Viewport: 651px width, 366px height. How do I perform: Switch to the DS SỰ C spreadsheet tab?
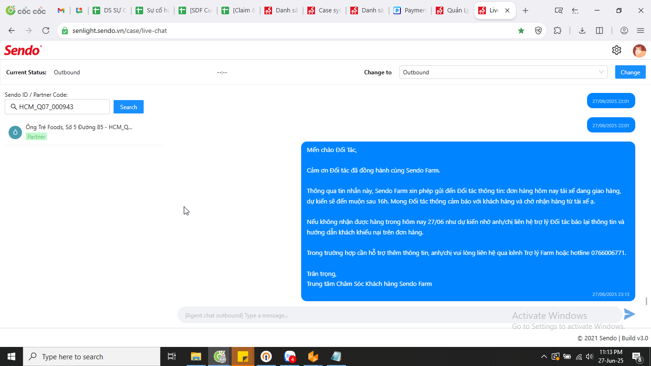point(109,10)
